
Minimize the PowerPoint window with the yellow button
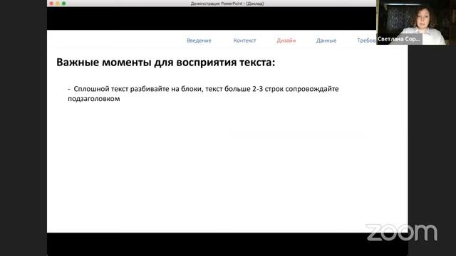(58, 4)
